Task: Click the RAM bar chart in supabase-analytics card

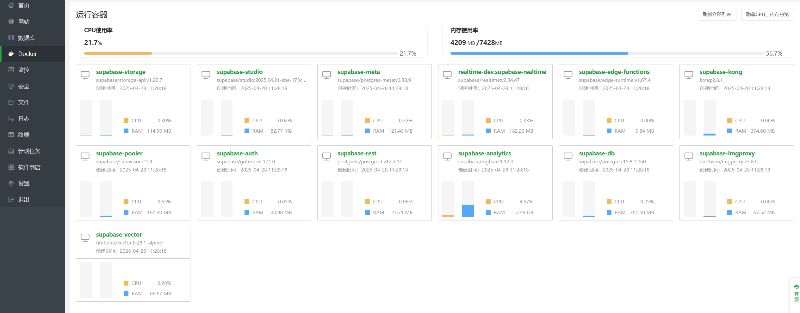Action: coord(468,199)
